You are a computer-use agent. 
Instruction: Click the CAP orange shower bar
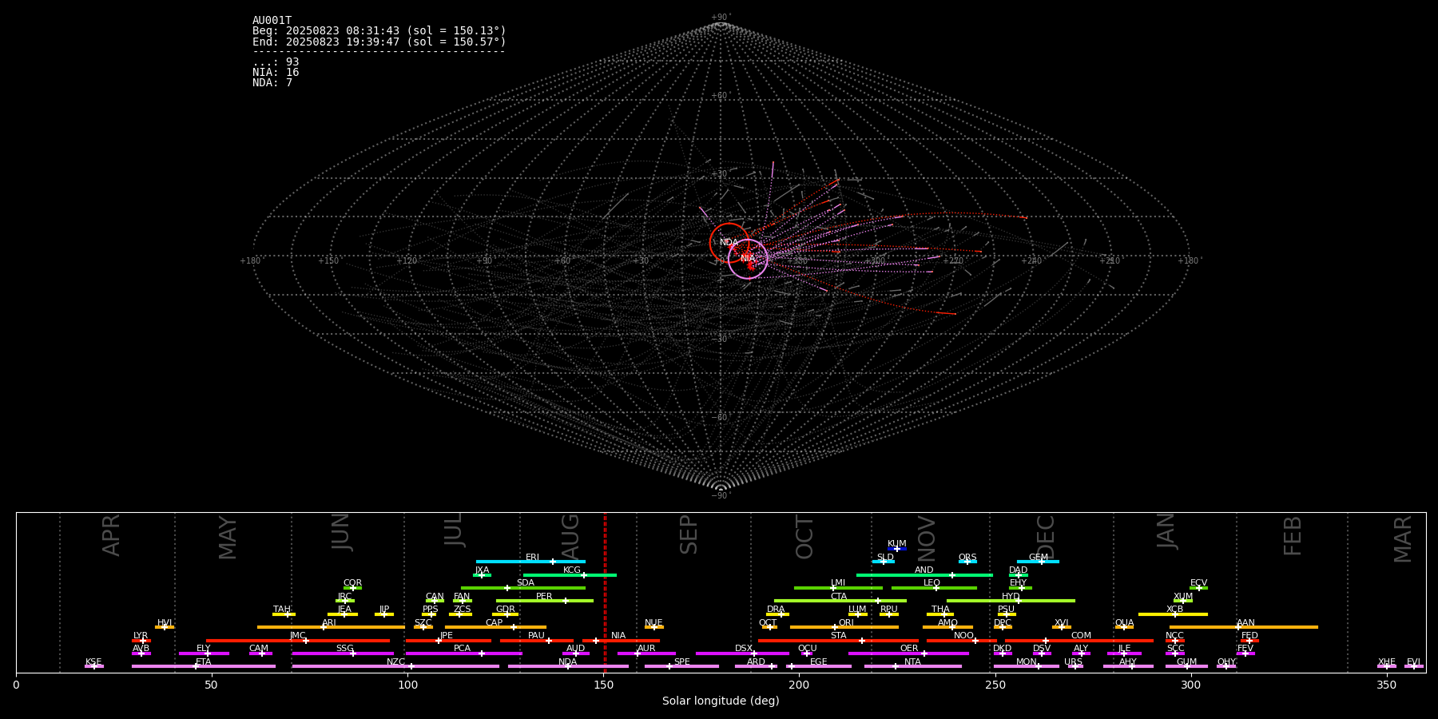click(495, 627)
